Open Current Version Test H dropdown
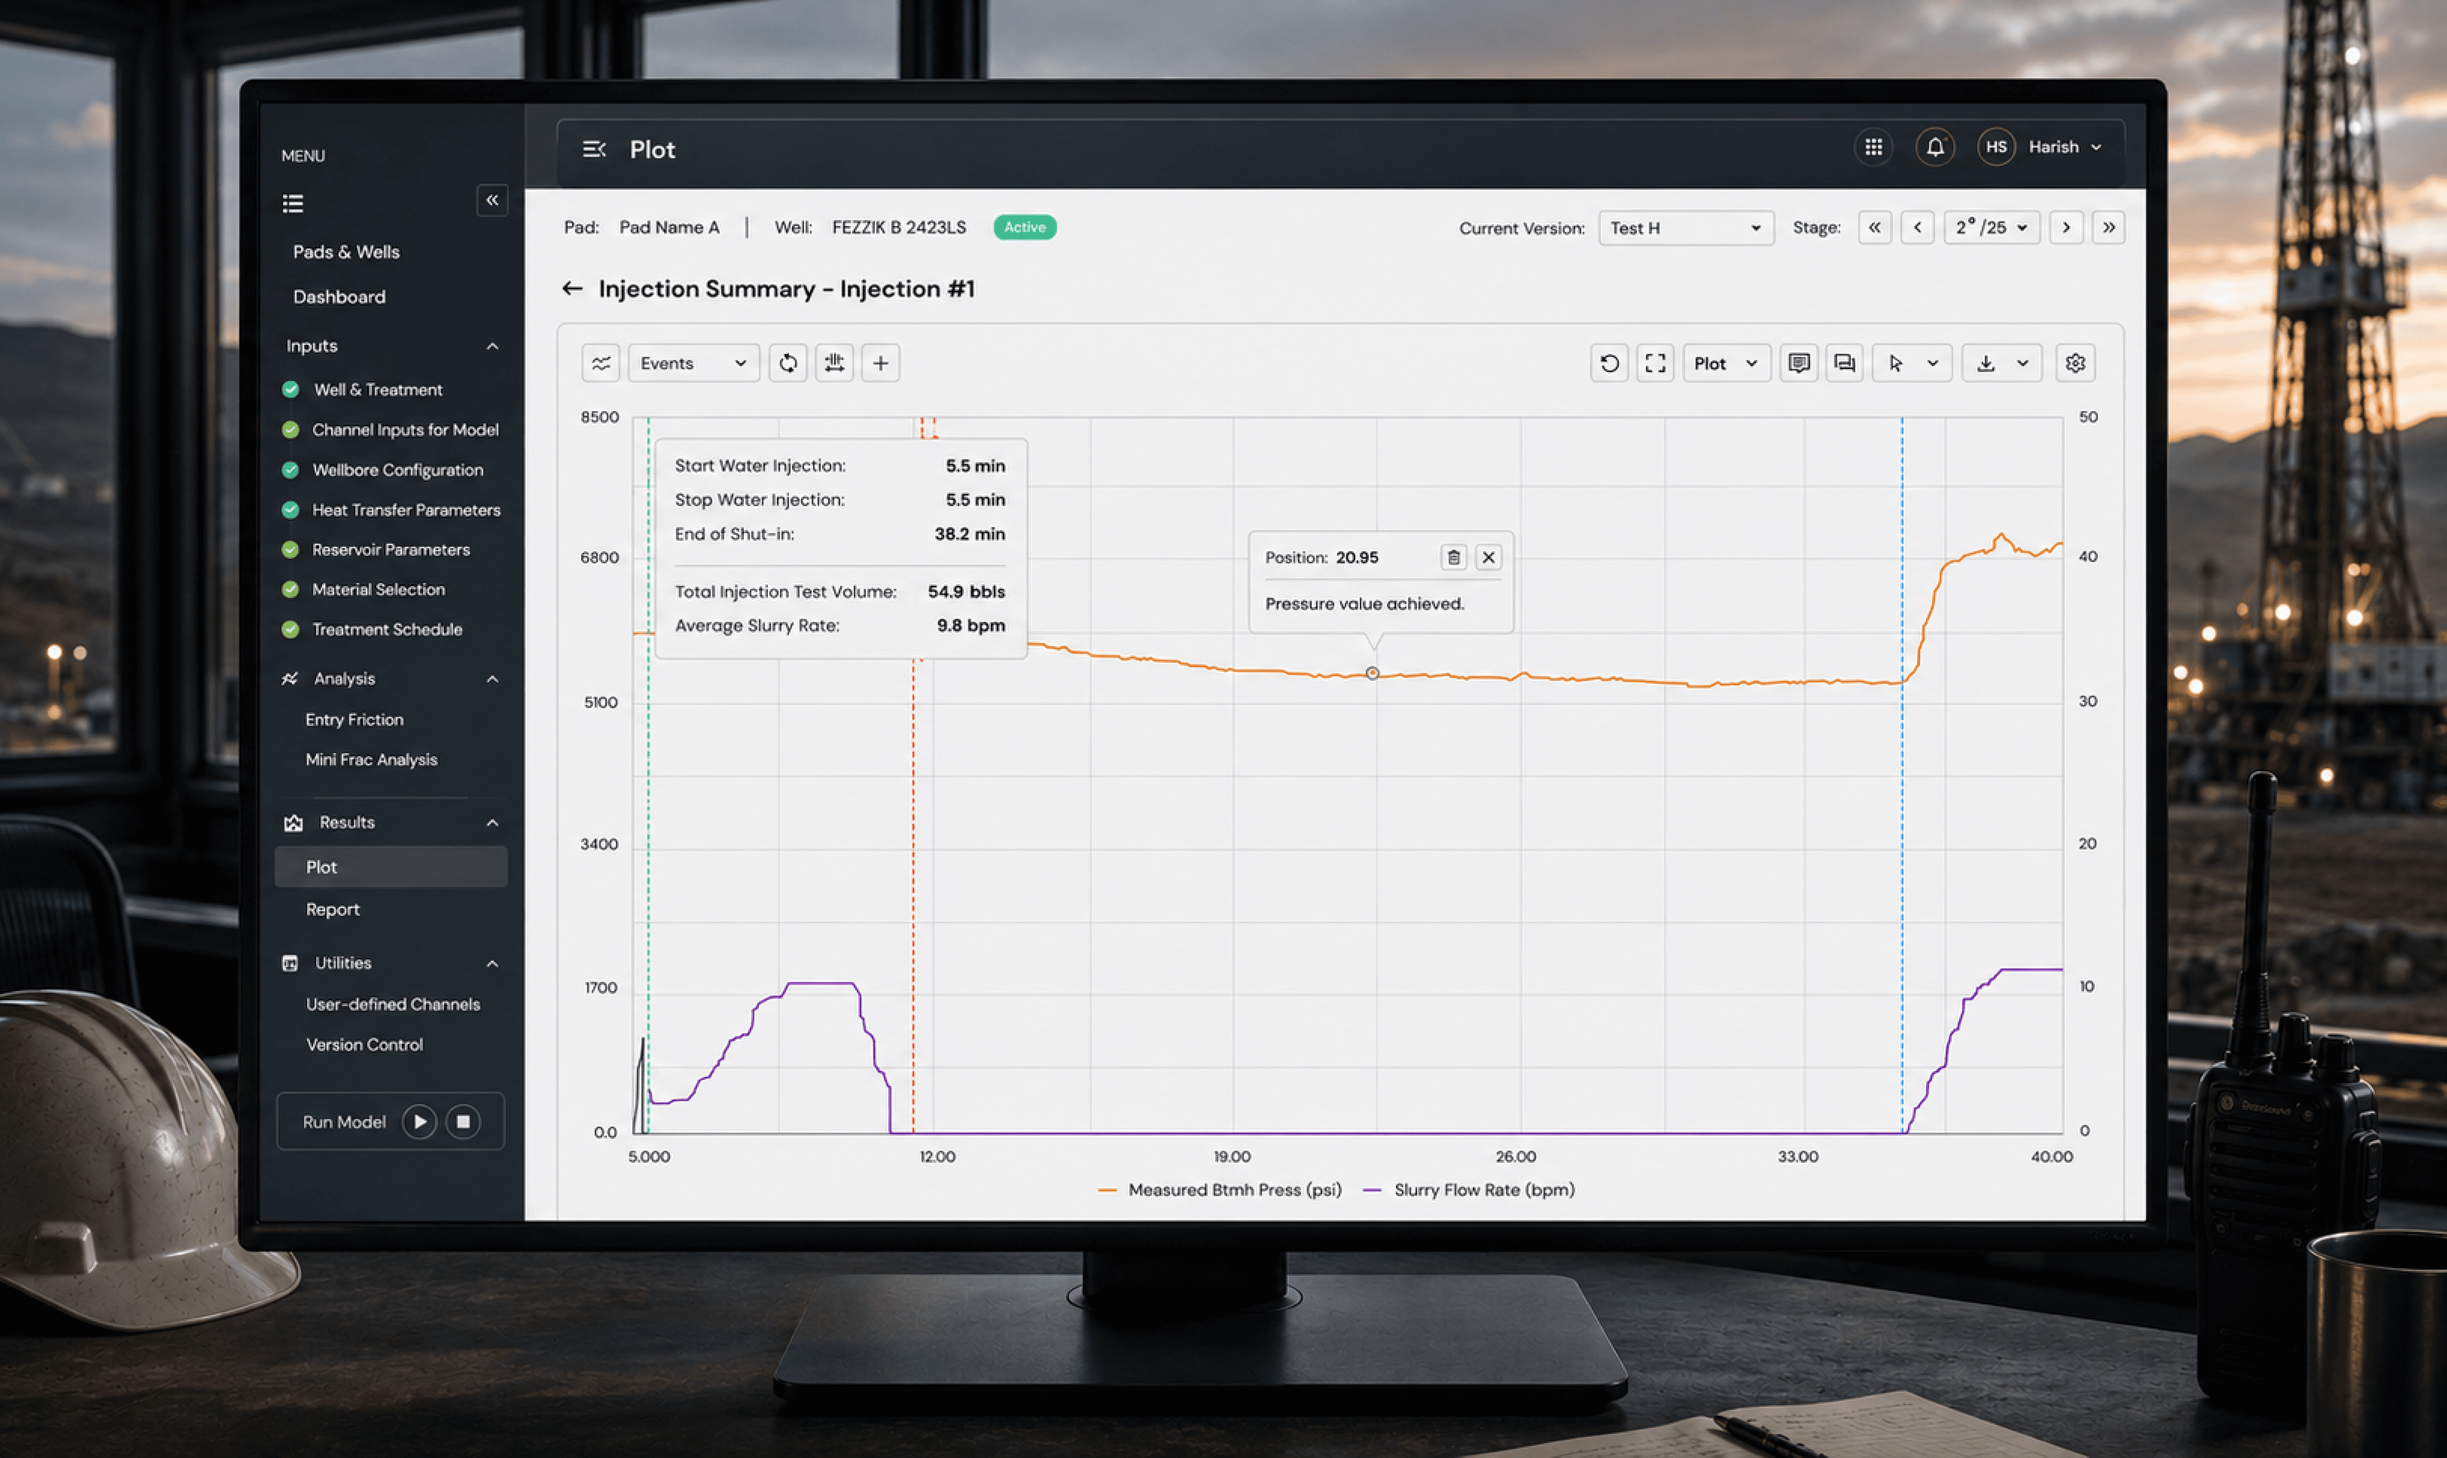 (1686, 228)
